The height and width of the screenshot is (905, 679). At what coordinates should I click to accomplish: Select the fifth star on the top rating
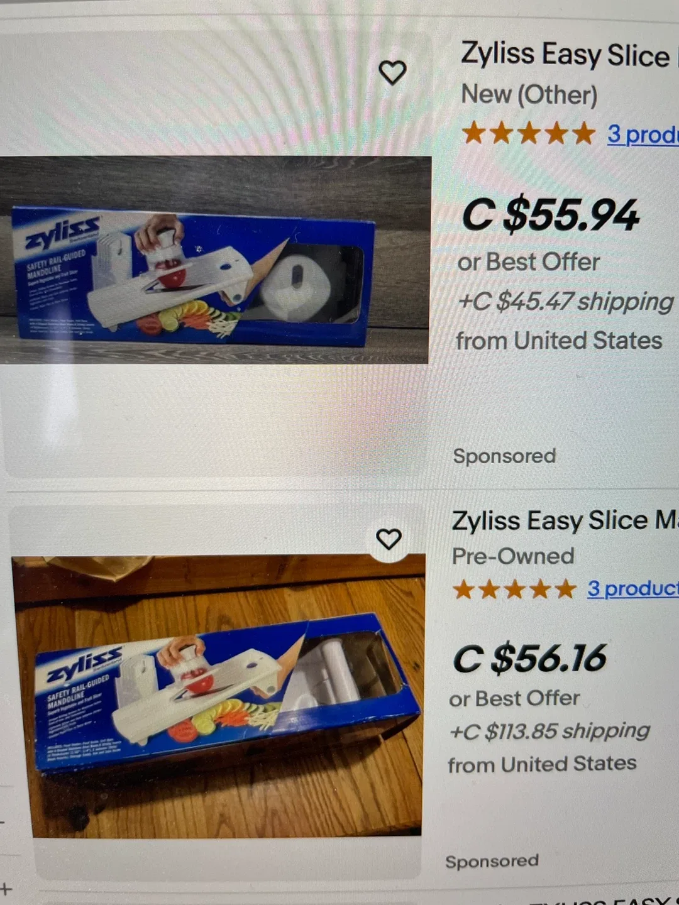(582, 133)
